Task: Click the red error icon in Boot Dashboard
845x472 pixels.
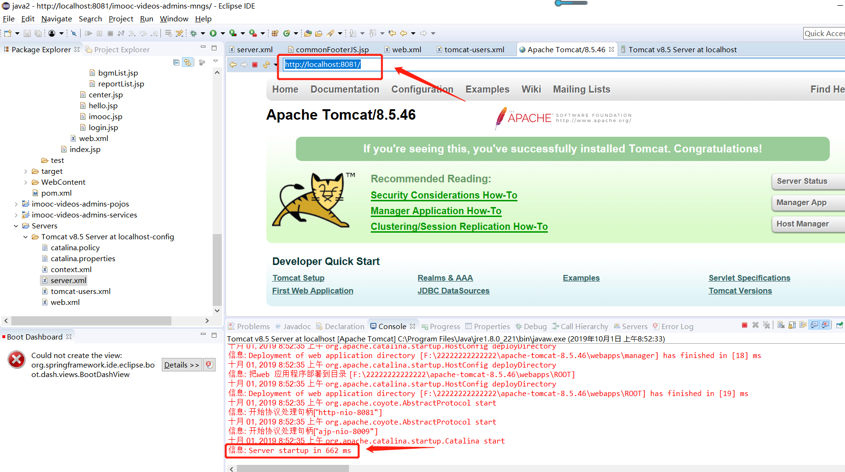Action: [x=17, y=359]
